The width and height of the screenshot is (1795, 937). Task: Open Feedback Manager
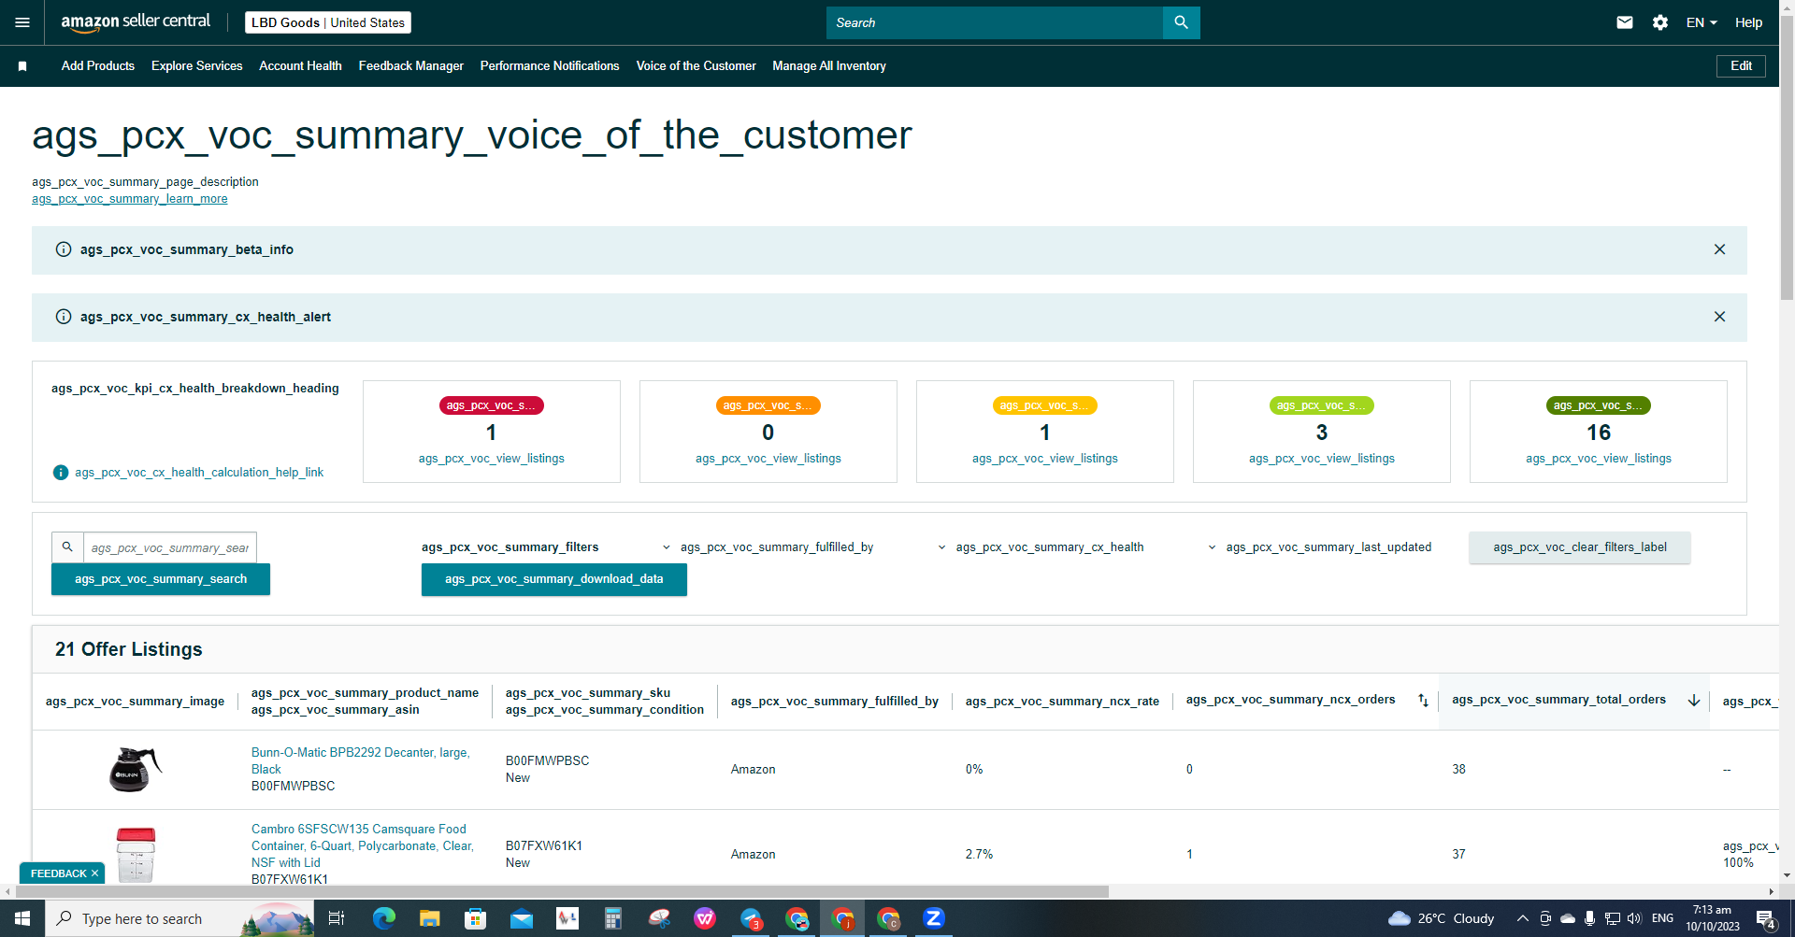pyautogui.click(x=411, y=66)
